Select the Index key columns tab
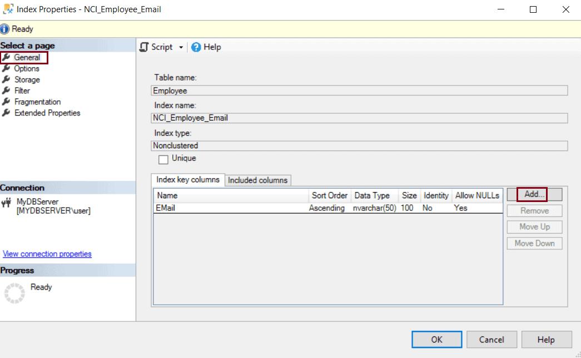Screen dimensions: 581x358 pyautogui.click(x=189, y=179)
